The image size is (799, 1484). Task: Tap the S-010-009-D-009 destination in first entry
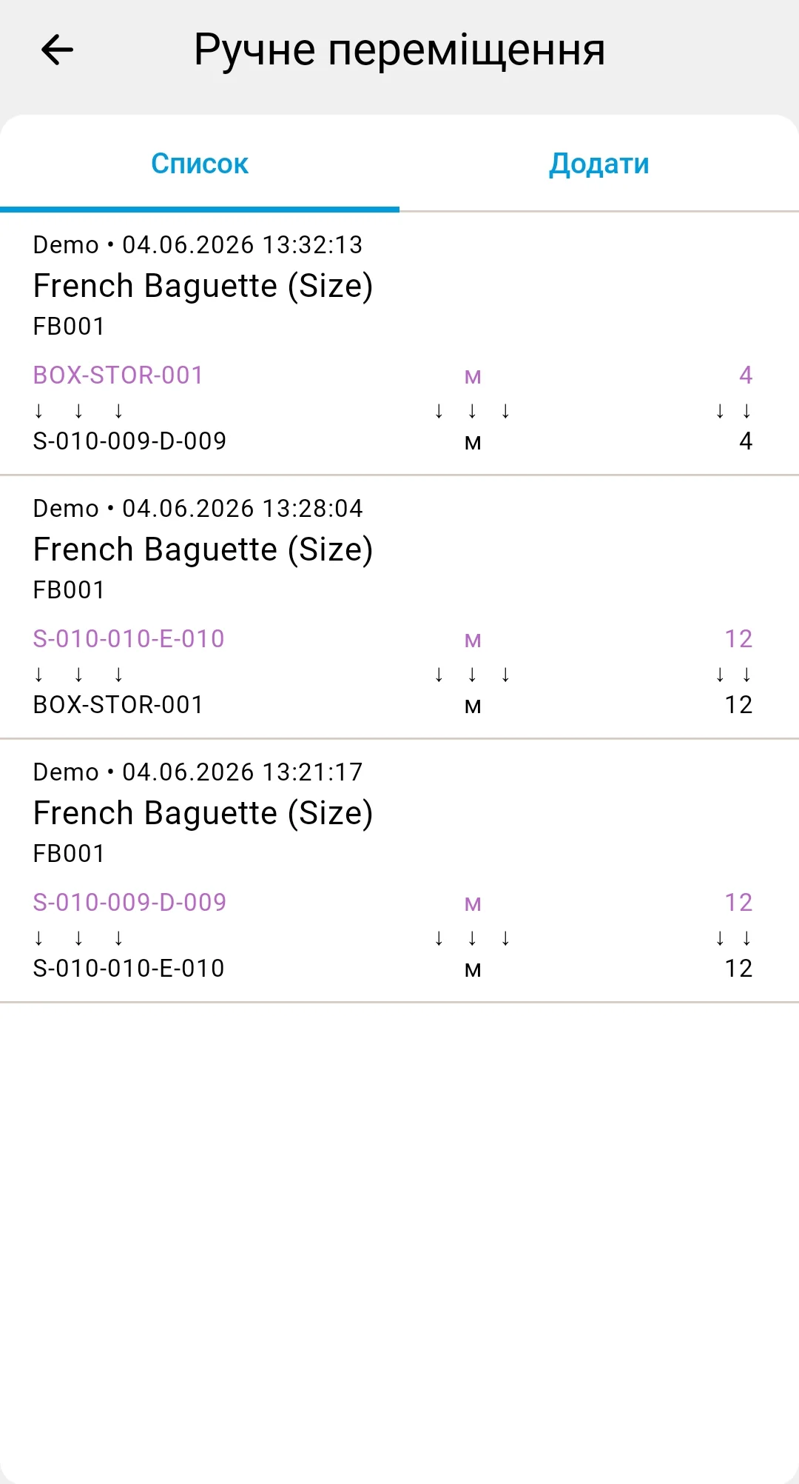point(129,441)
